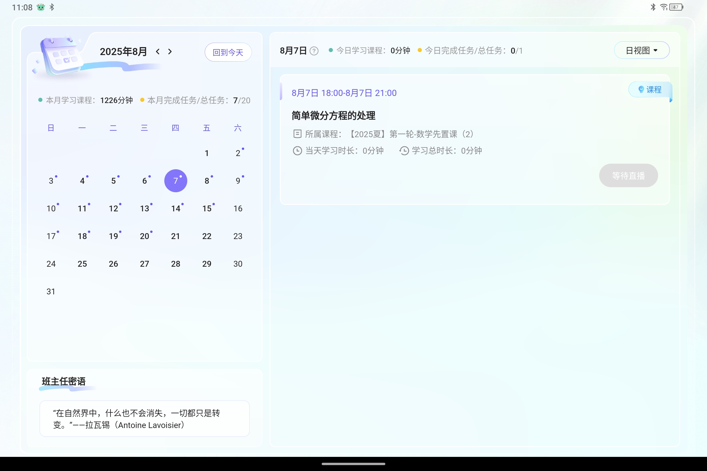Select August 21 on the calendar
The width and height of the screenshot is (707, 471).
[176, 236]
